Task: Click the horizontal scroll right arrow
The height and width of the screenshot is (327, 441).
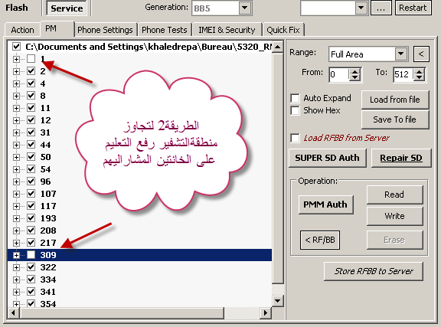Action: coord(265,312)
